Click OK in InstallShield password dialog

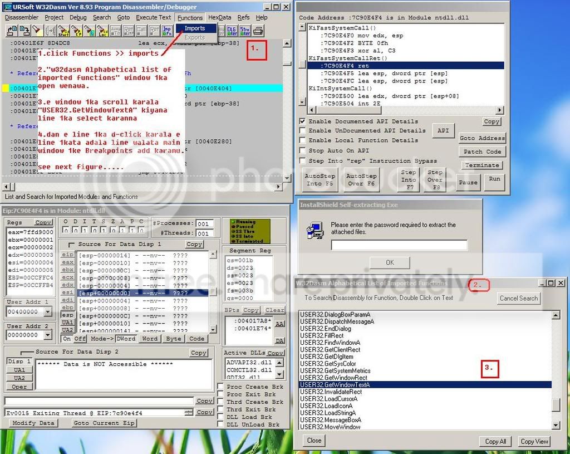(390, 262)
